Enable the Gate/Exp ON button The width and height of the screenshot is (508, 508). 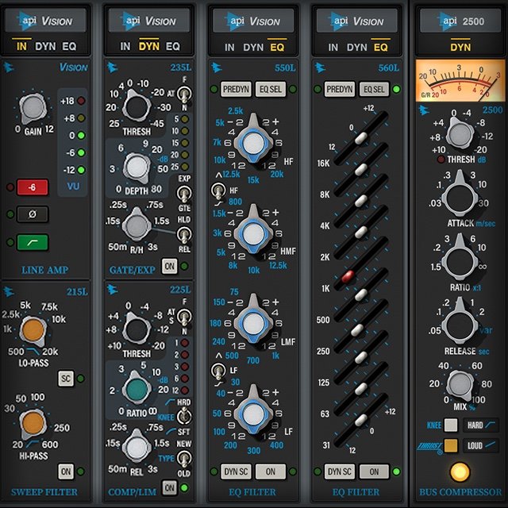pyautogui.click(x=169, y=266)
